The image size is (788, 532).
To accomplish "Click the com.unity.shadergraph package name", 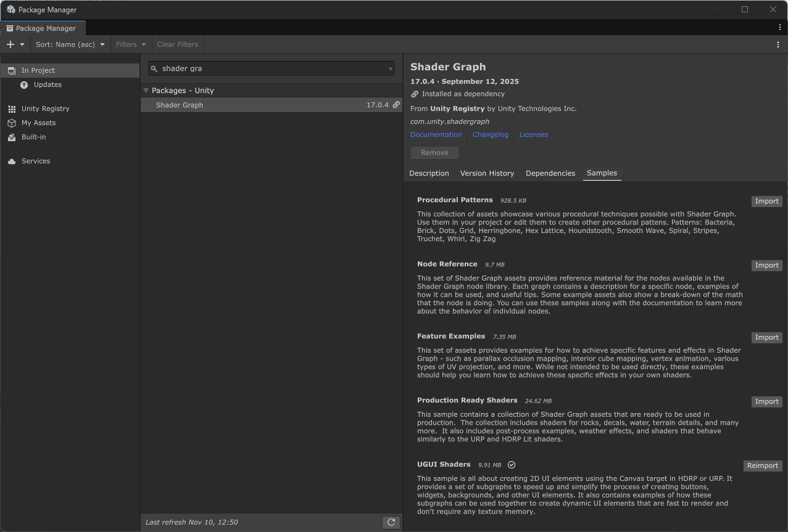I will (450, 121).
